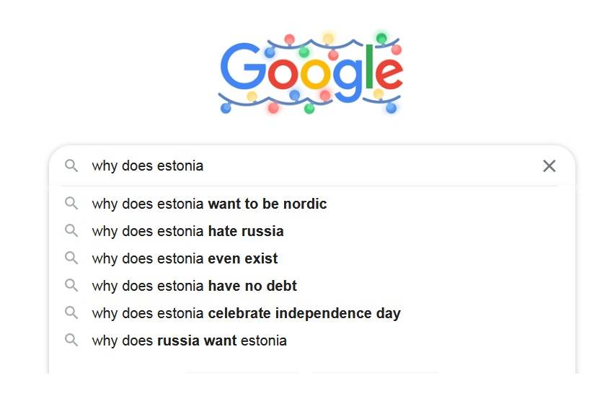This screenshot has height=411, width=615.
Task: Click the magnifier icon beside 'have no debt'
Action: point(71,286)
